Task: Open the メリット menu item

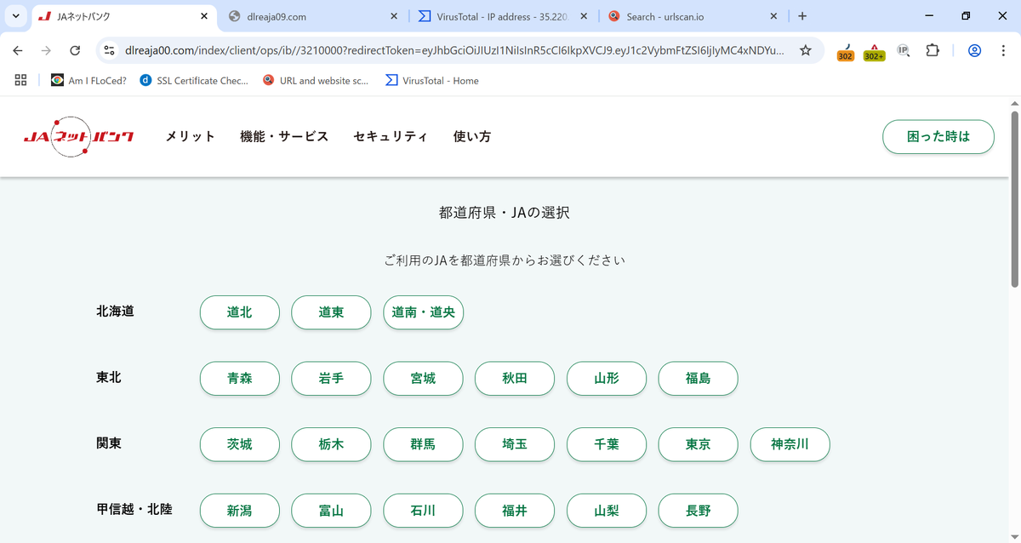Action: click(190, 136)
